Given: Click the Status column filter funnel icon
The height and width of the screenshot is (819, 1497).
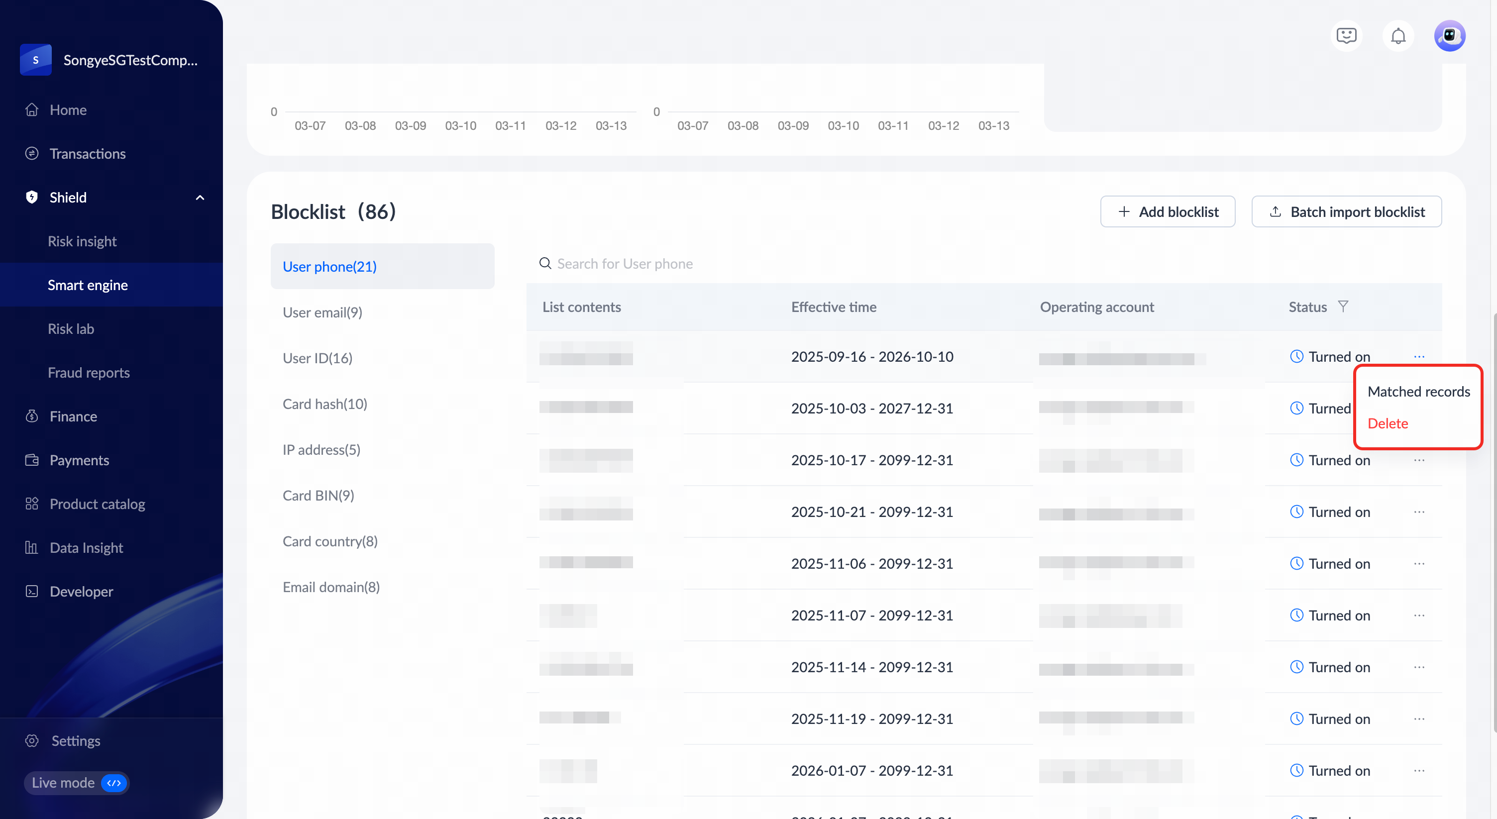Looking at the screenshot, I should click(1343, 306).
